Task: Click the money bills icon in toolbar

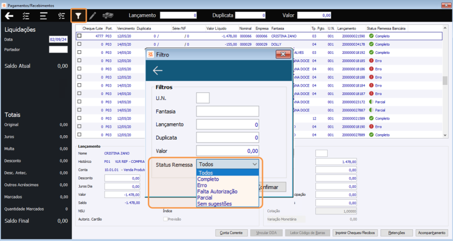Action: coord(108,16)
